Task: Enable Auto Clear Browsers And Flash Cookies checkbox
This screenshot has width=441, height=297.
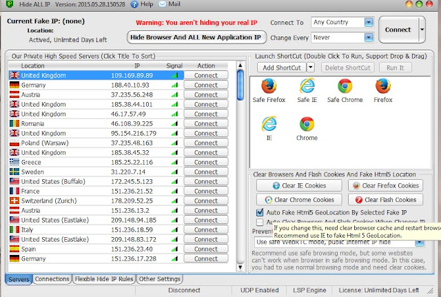Action: click(260, 222)
